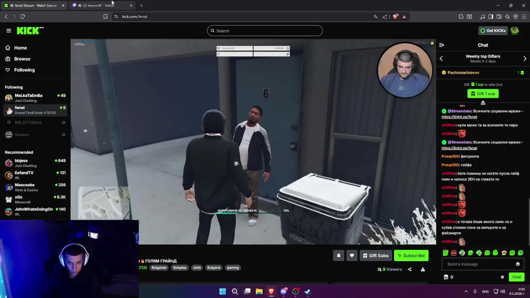The height and width of the screenshot is (298, 530).
Task: Share the stream via share icon
Action: coord(410,269)
